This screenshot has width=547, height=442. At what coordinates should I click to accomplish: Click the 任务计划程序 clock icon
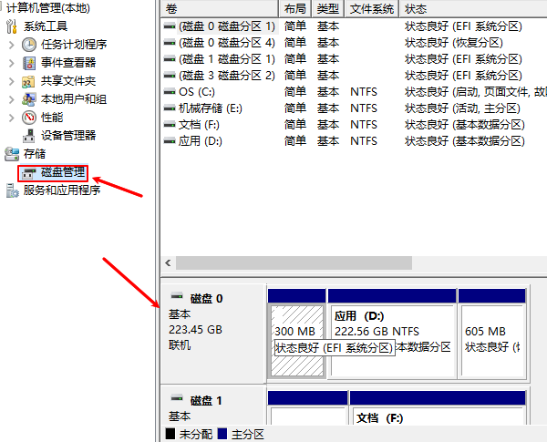pos(29,45)
